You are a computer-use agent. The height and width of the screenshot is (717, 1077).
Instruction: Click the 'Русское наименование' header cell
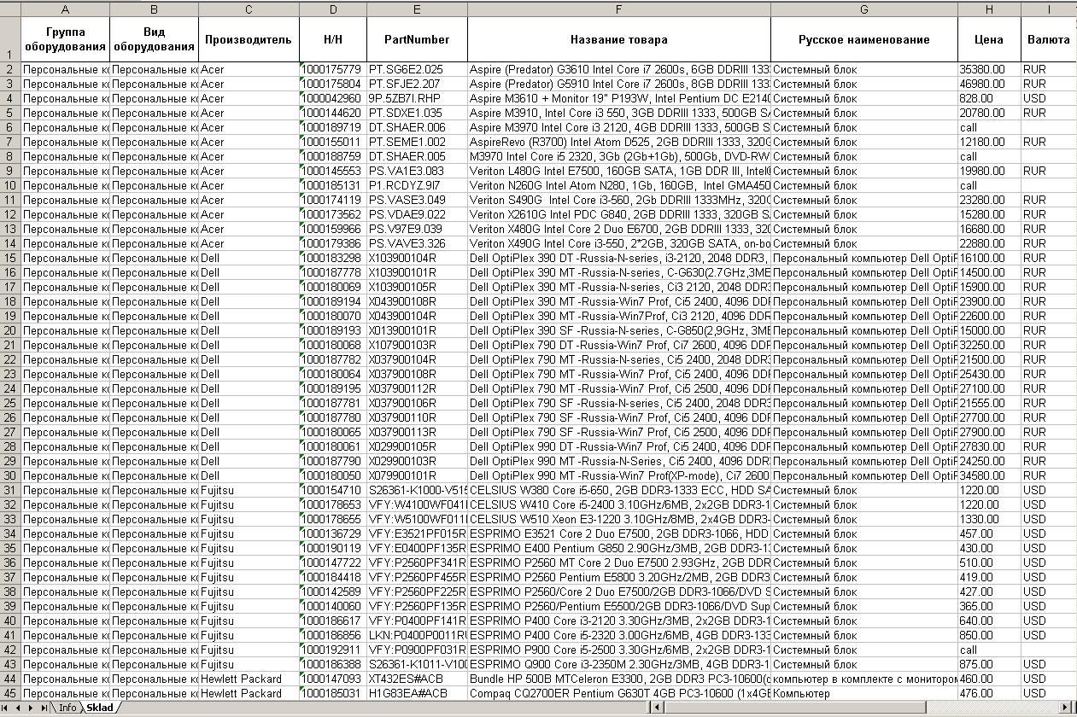point(864,39)
